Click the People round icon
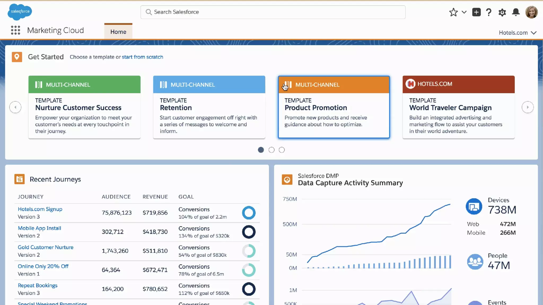 click(475, 262)
